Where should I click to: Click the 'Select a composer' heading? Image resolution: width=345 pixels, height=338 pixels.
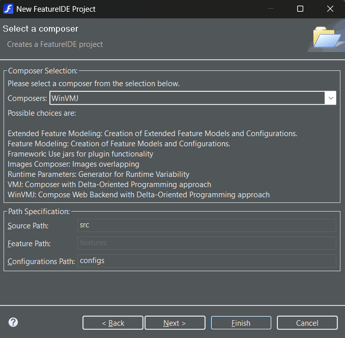point(41,29)
